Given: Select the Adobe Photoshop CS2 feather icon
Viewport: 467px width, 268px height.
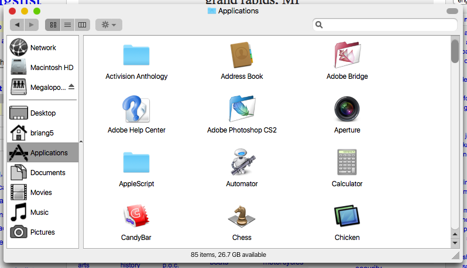Looking at the screenshot, I should point(242,109).
